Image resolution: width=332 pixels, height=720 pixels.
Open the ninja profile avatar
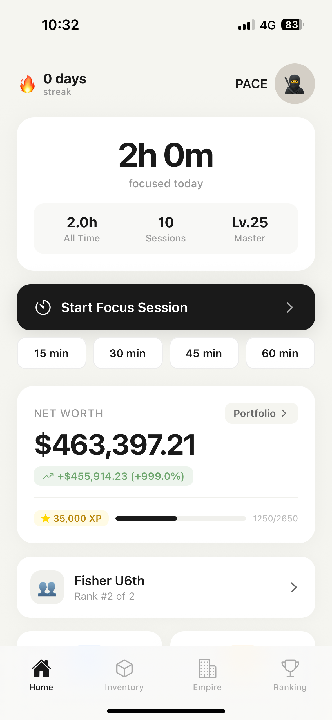(x=295, y=84)
